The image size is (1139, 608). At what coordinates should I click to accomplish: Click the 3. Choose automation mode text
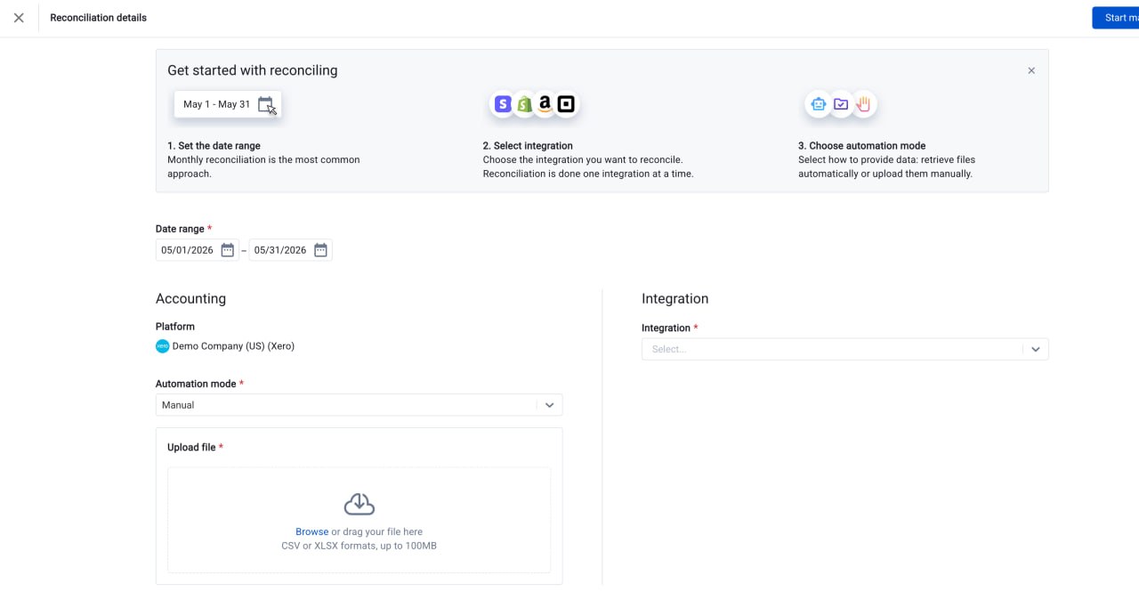click(862, 146)
